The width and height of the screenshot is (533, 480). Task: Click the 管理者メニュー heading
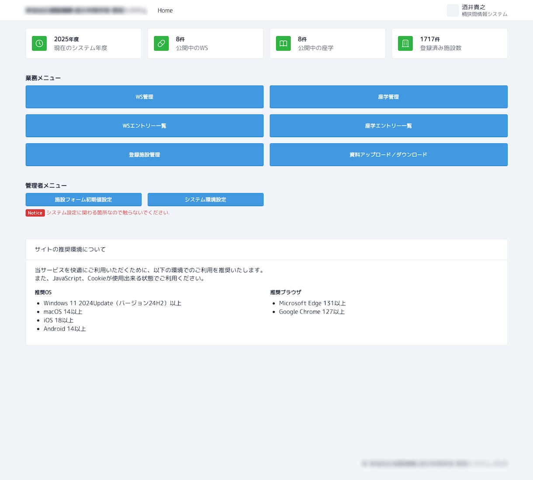(x=46, y=186)
